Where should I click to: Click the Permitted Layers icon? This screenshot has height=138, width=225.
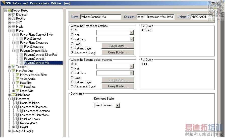[x=18, y=119]
